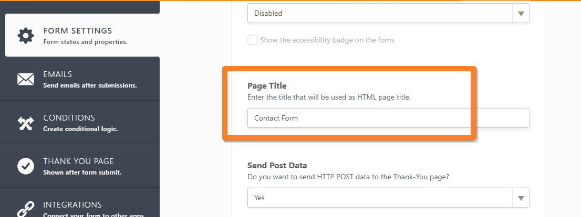
Task: Click the Integrations chain-link icon
Action: (x=25, y=208)
